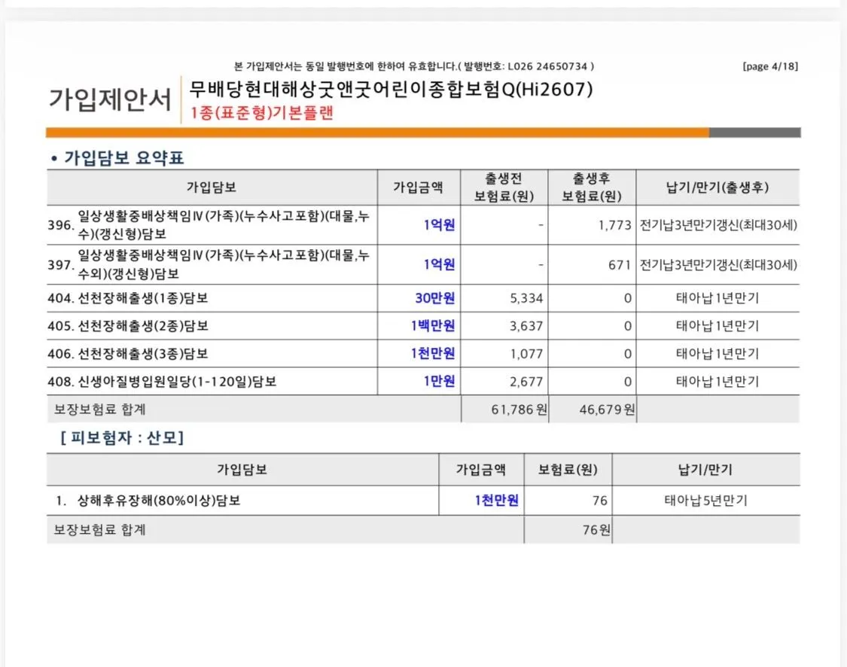Click the '1,773' premium value
The width and height of the screenshot is (847, 667).
pyautogui.click(x=614, y=225)
